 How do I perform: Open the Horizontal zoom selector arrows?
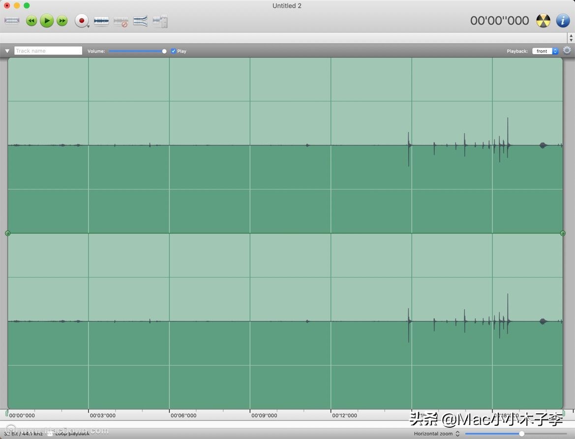point(457,434)
